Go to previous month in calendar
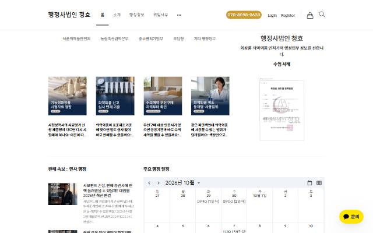The height and width of the screenshot is (233, 373). tap(149, 183)
